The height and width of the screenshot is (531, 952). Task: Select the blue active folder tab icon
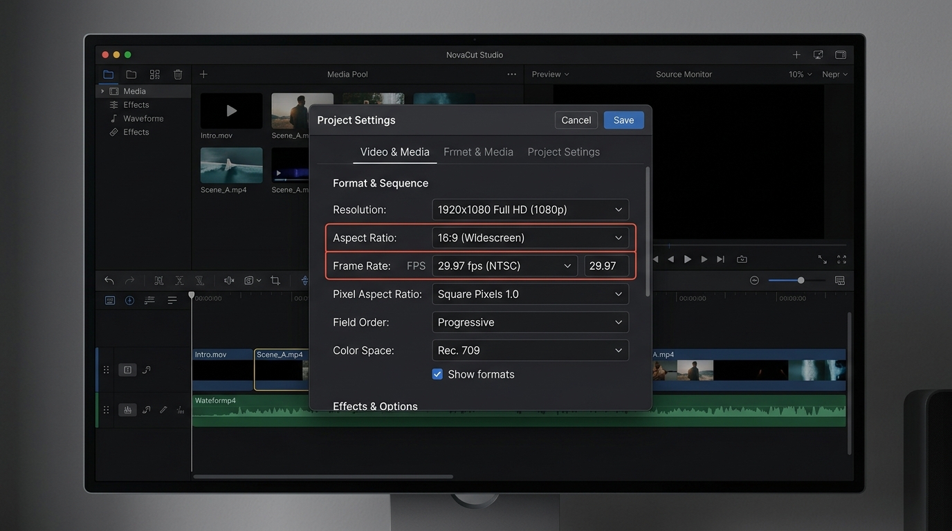(x=109, y=74)
